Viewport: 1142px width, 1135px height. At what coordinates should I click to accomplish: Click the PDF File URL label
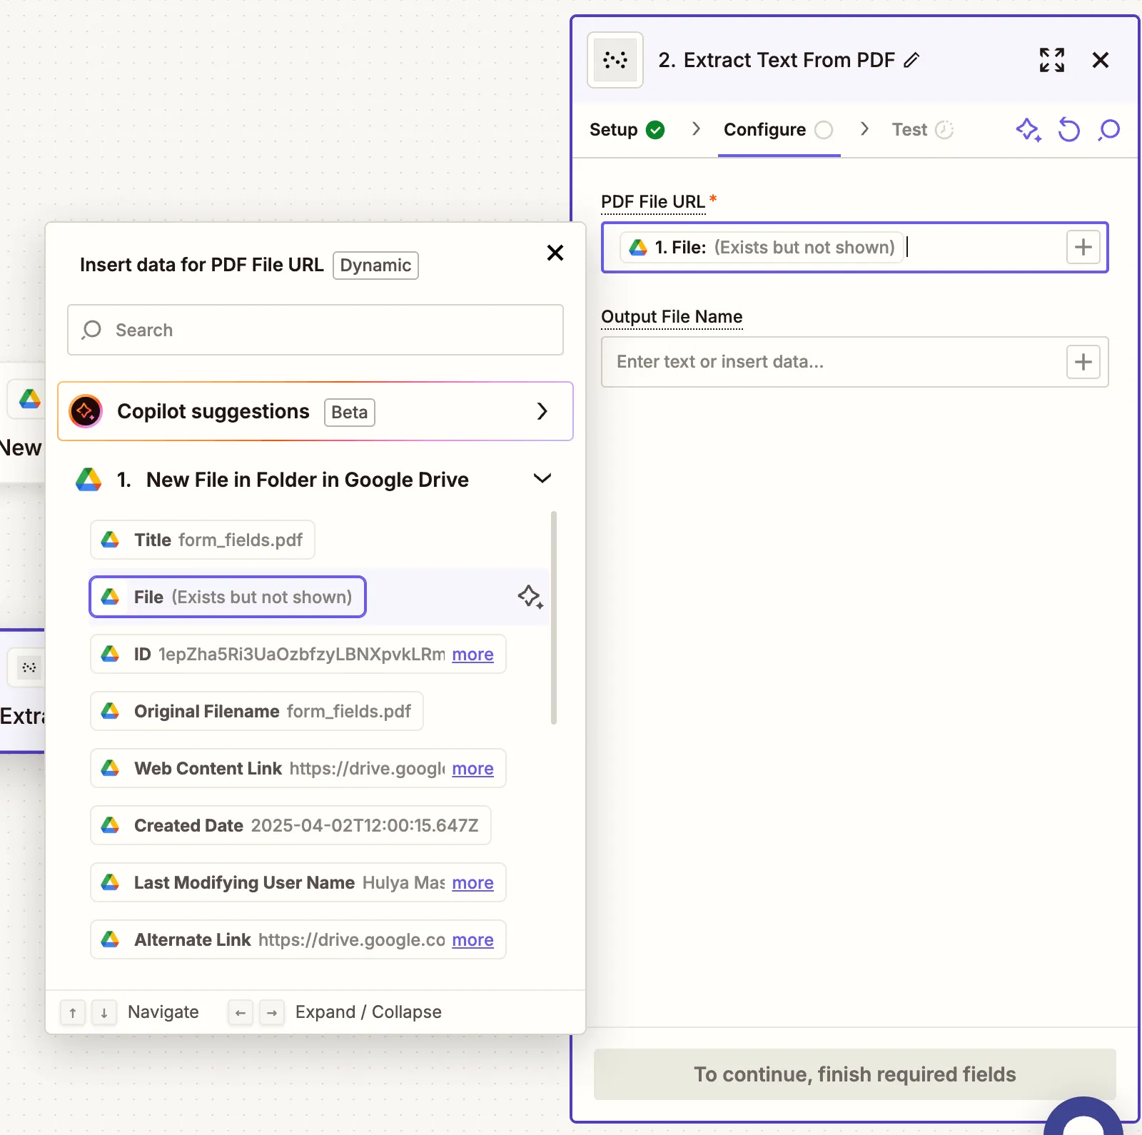tap(653, 202)
